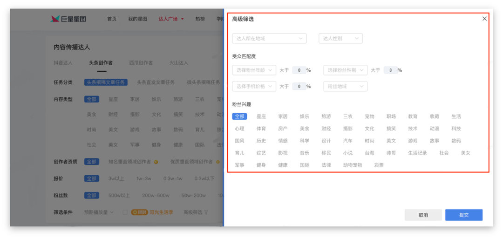Pick the 体育 fan interest tag
This screenshot has height=238, width=503.
click(x=261, y=129)
